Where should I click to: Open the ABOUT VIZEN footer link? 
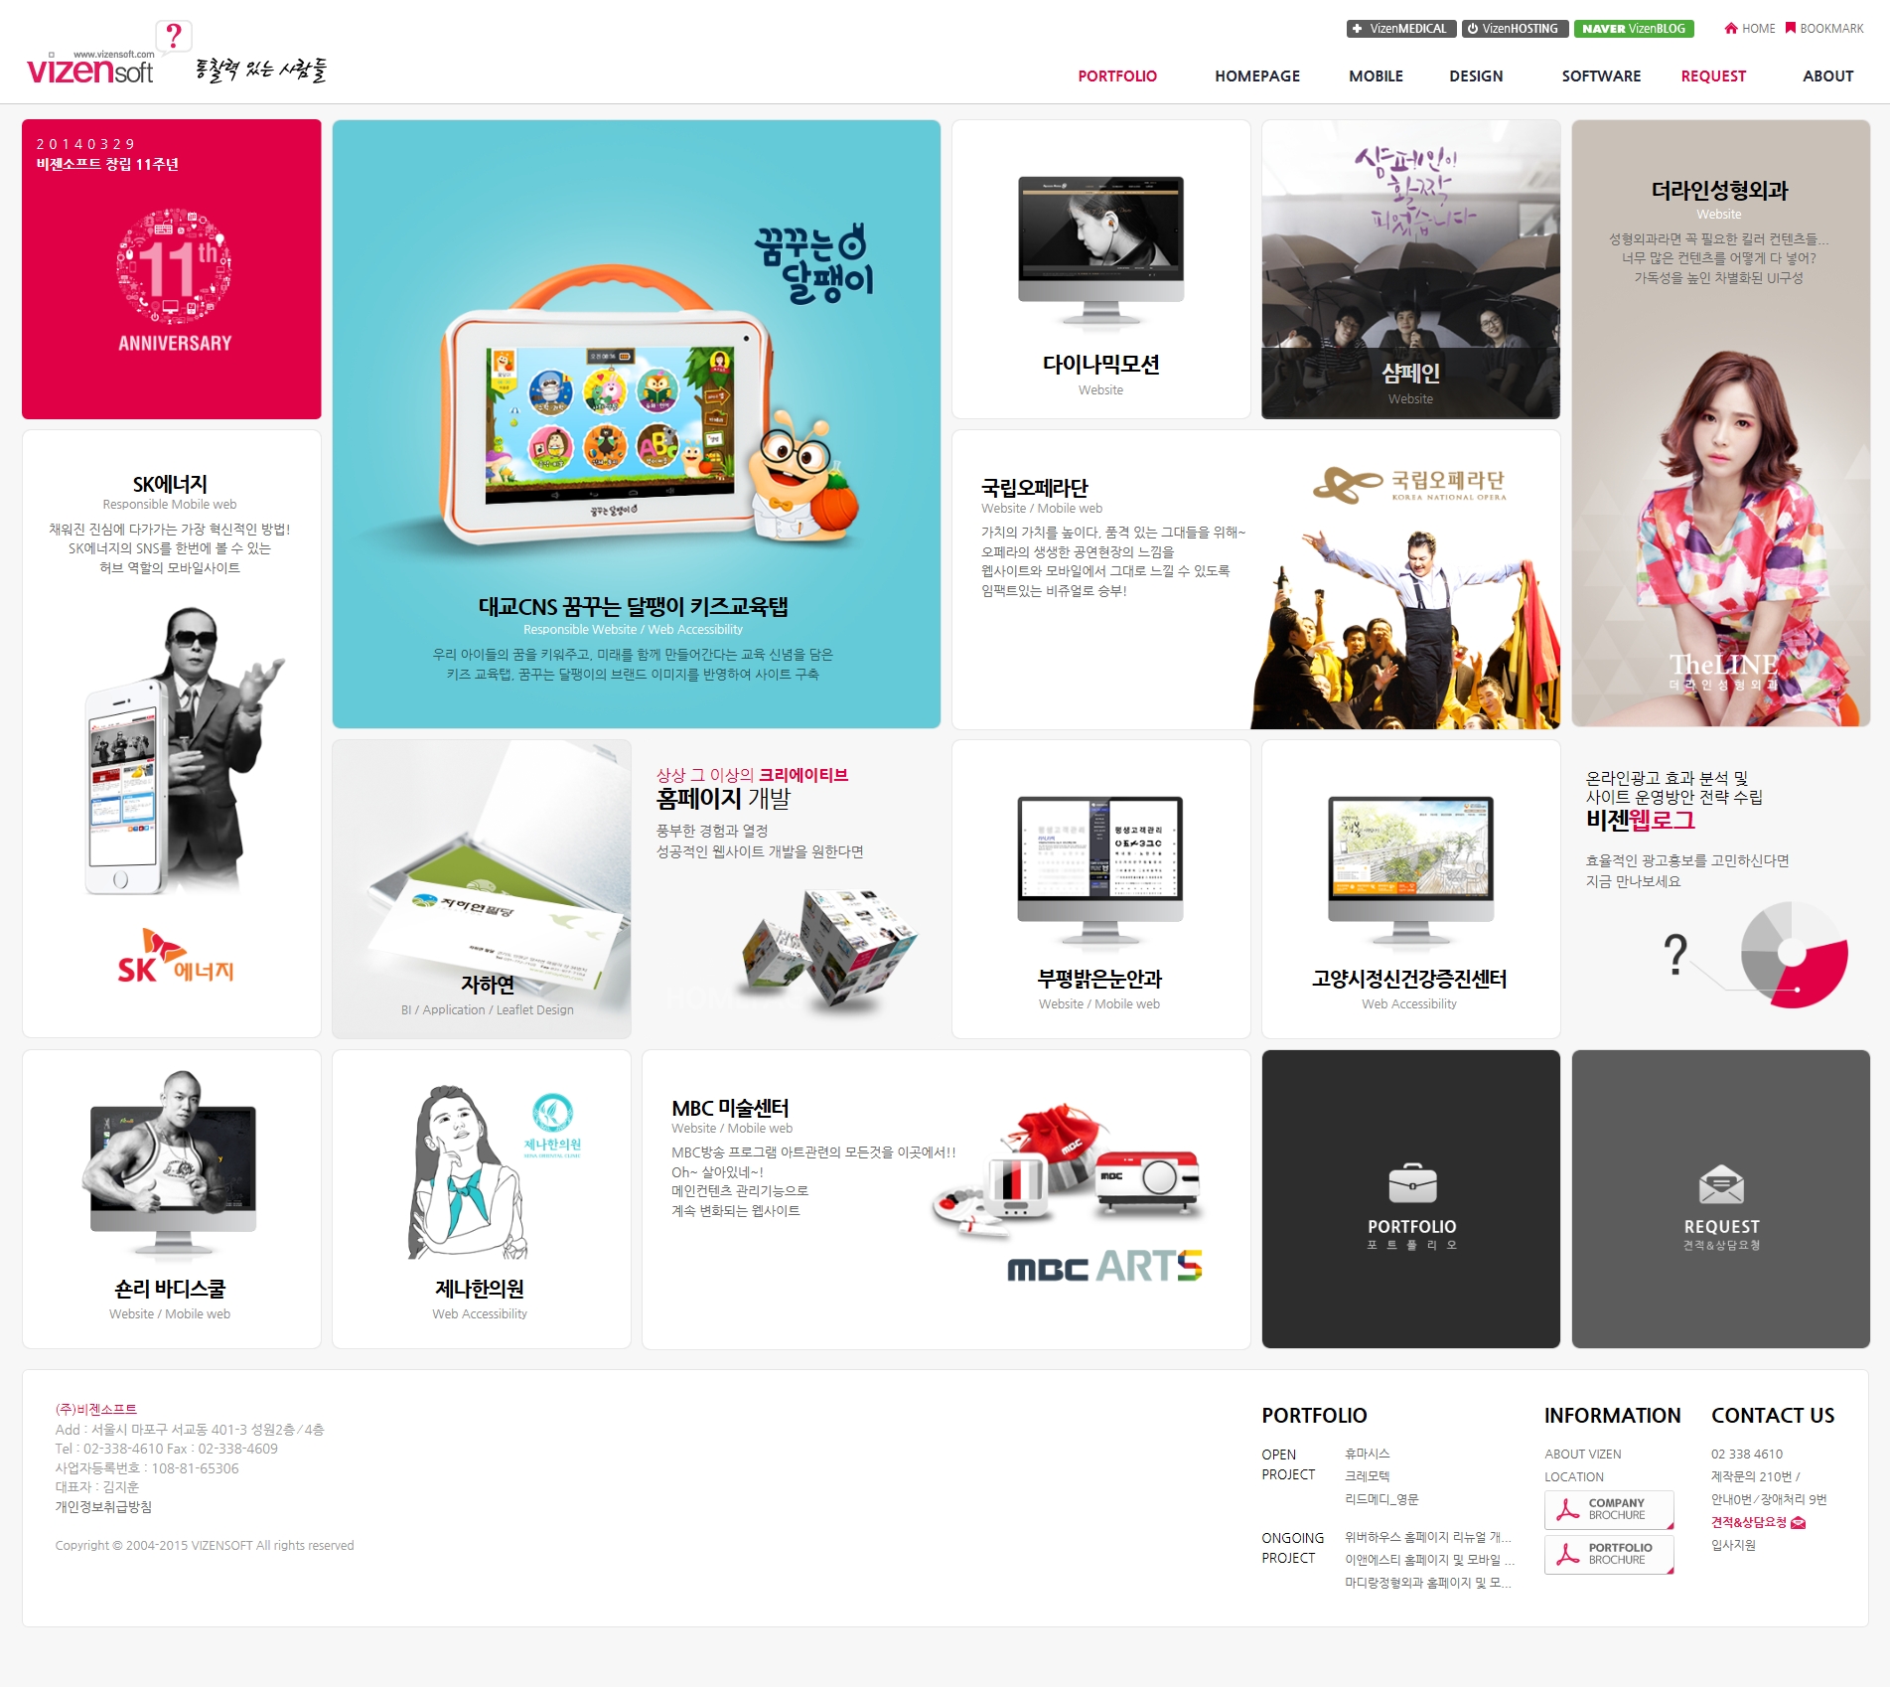coord(1583,1454)
